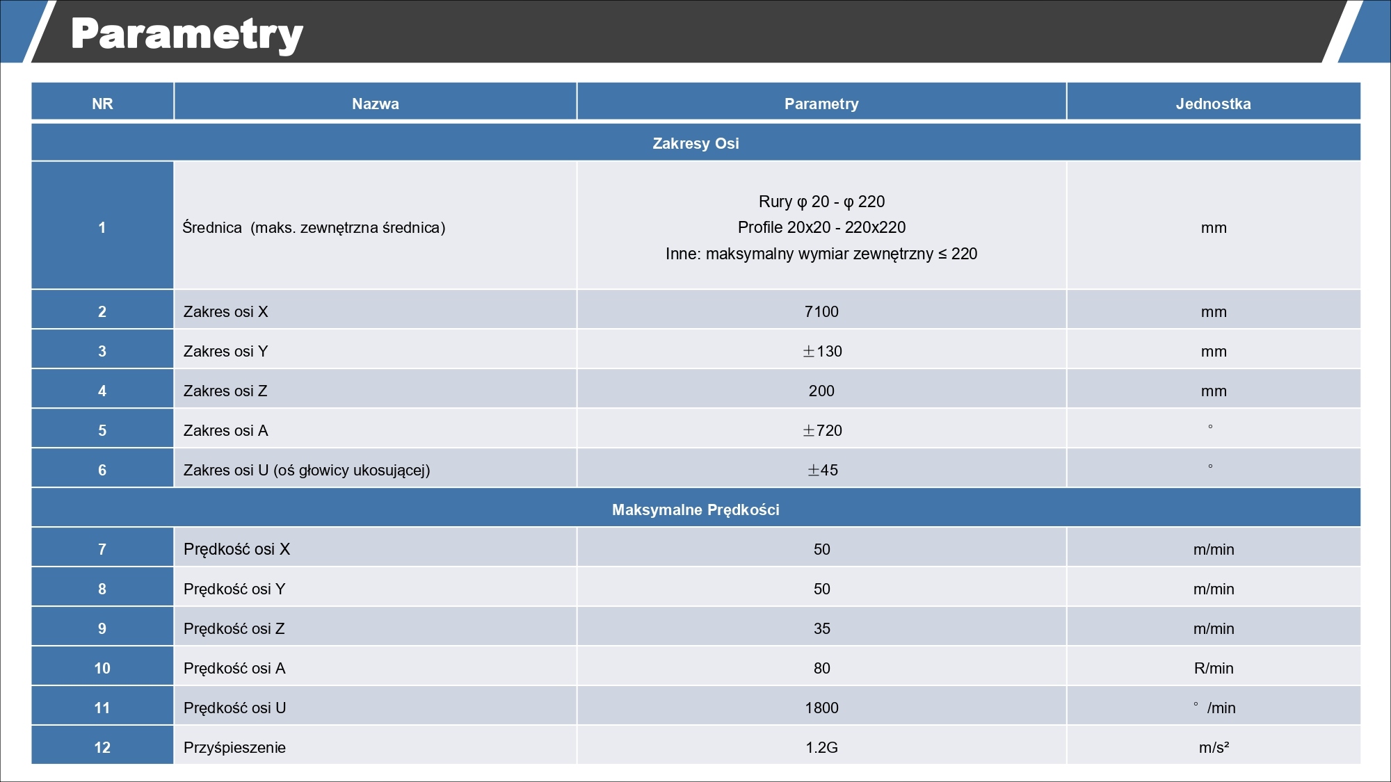
Task: Click Zakres osi U row name
Action: coord(306,470)
